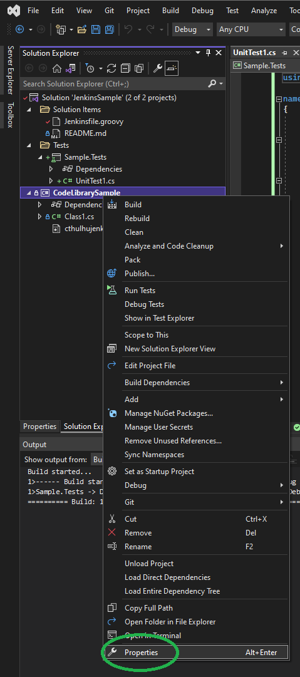Select Jenkinsfile.groovy in the solution tree
300x677 pixels.
[x=94, y=121]
